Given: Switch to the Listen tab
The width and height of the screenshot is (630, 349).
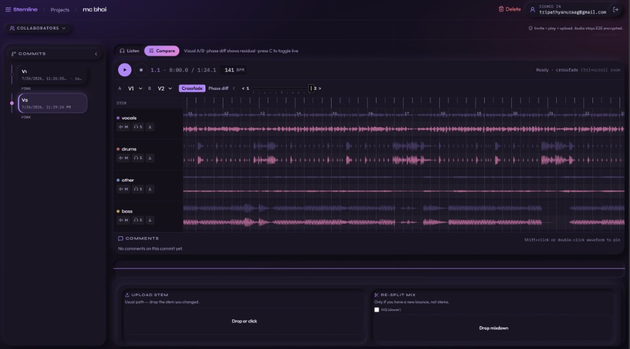Looking at the screenshot, I should coord(129,50).
